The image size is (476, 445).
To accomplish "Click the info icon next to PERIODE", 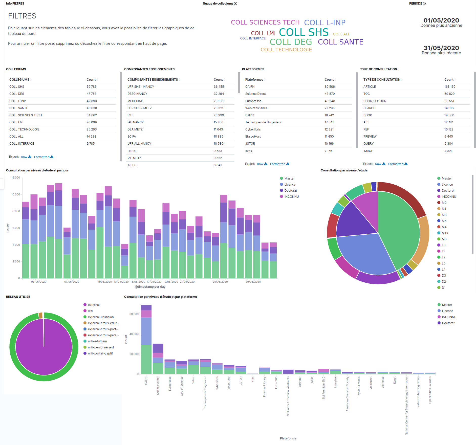I will pyautogui.click(x=424, y=4).
